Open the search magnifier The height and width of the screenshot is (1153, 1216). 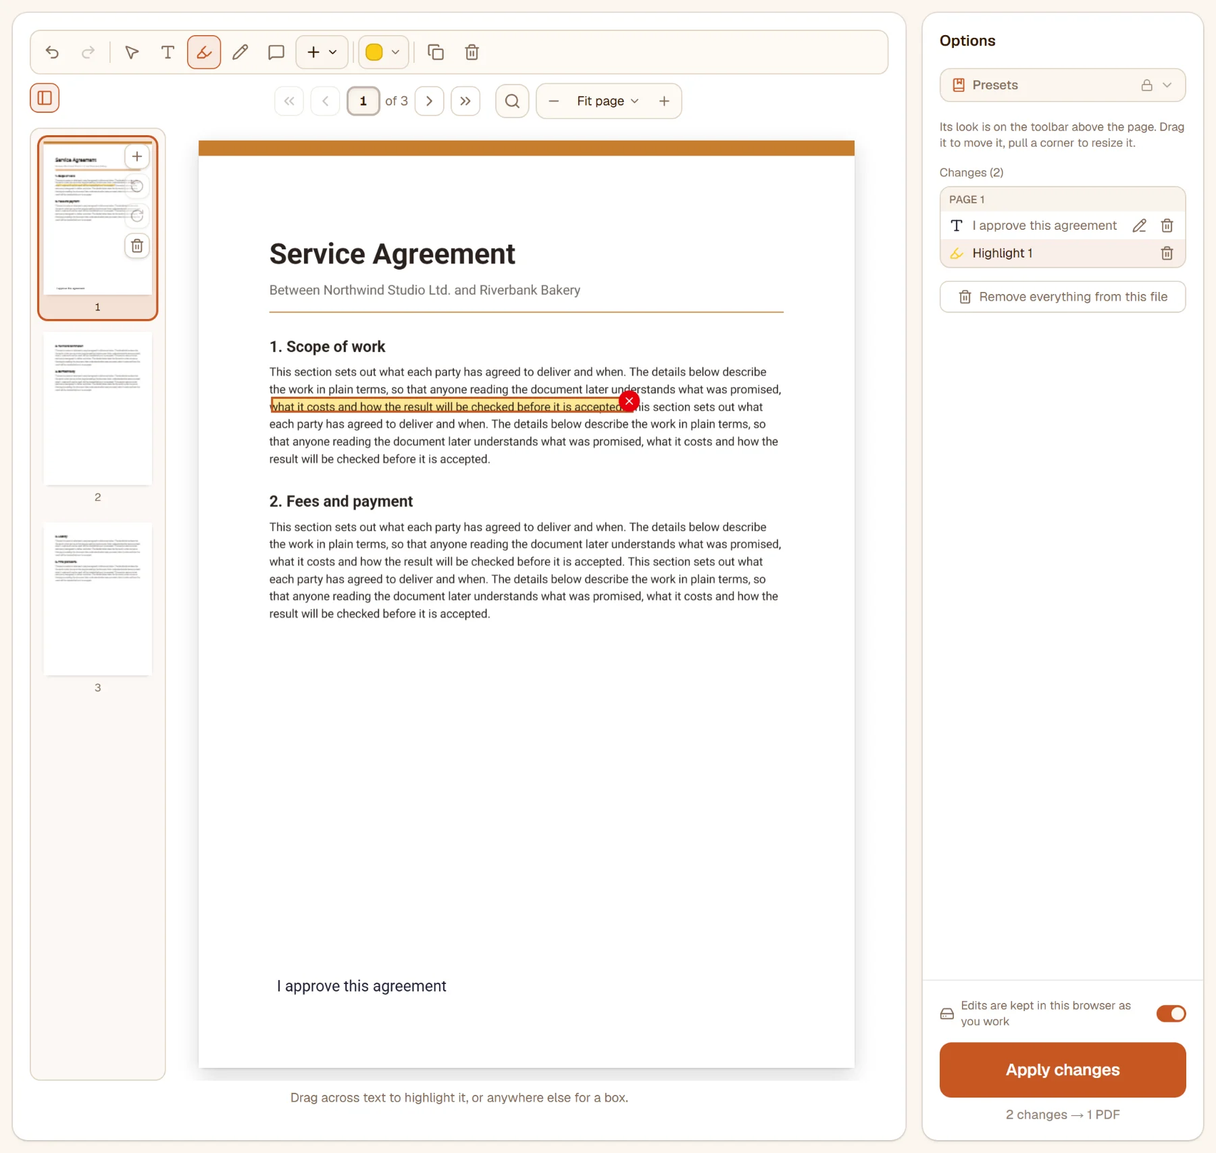tap(512, 101)
